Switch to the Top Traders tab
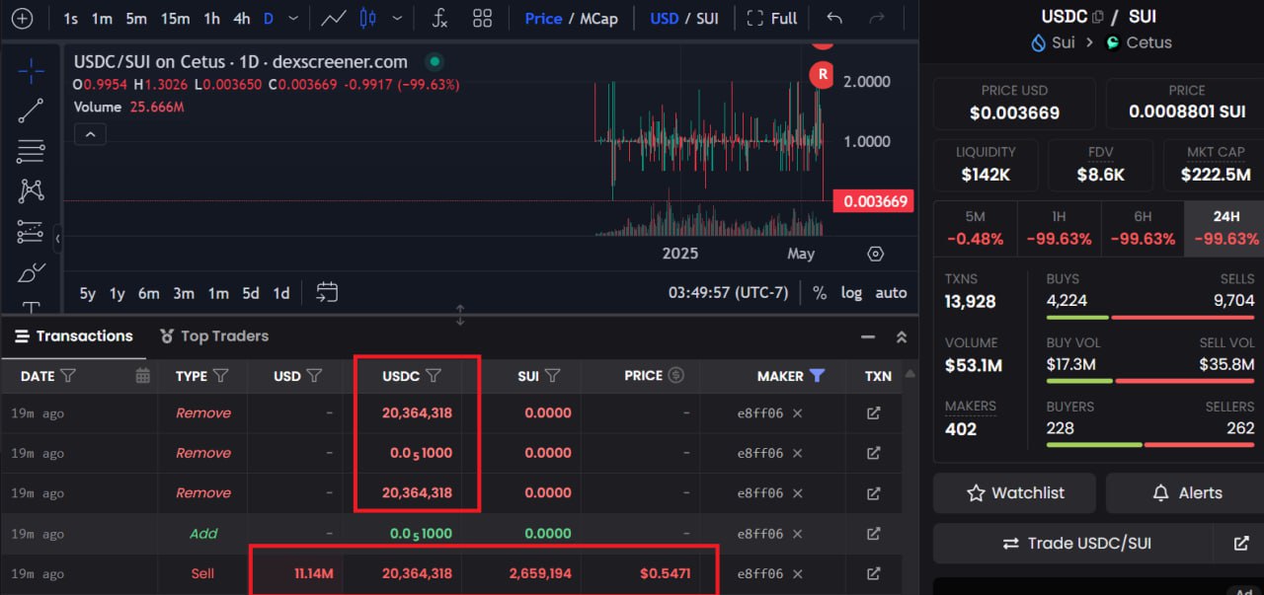 click(215, 336)
